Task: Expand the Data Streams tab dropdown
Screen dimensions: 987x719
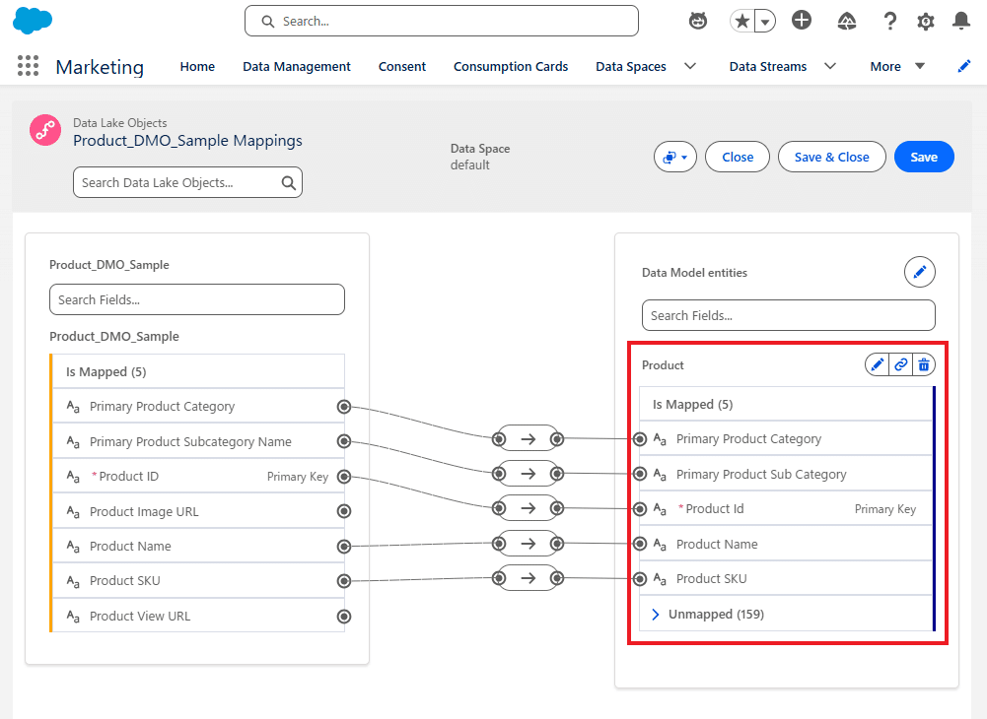Action: tap(830, 66)
